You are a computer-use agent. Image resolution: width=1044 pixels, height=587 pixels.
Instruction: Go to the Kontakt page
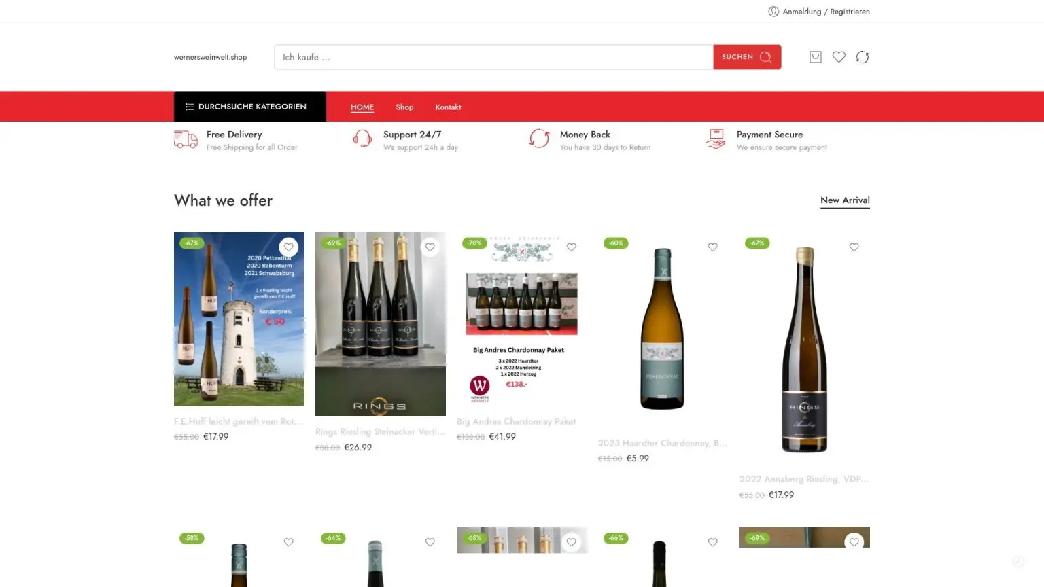(448, 107)
